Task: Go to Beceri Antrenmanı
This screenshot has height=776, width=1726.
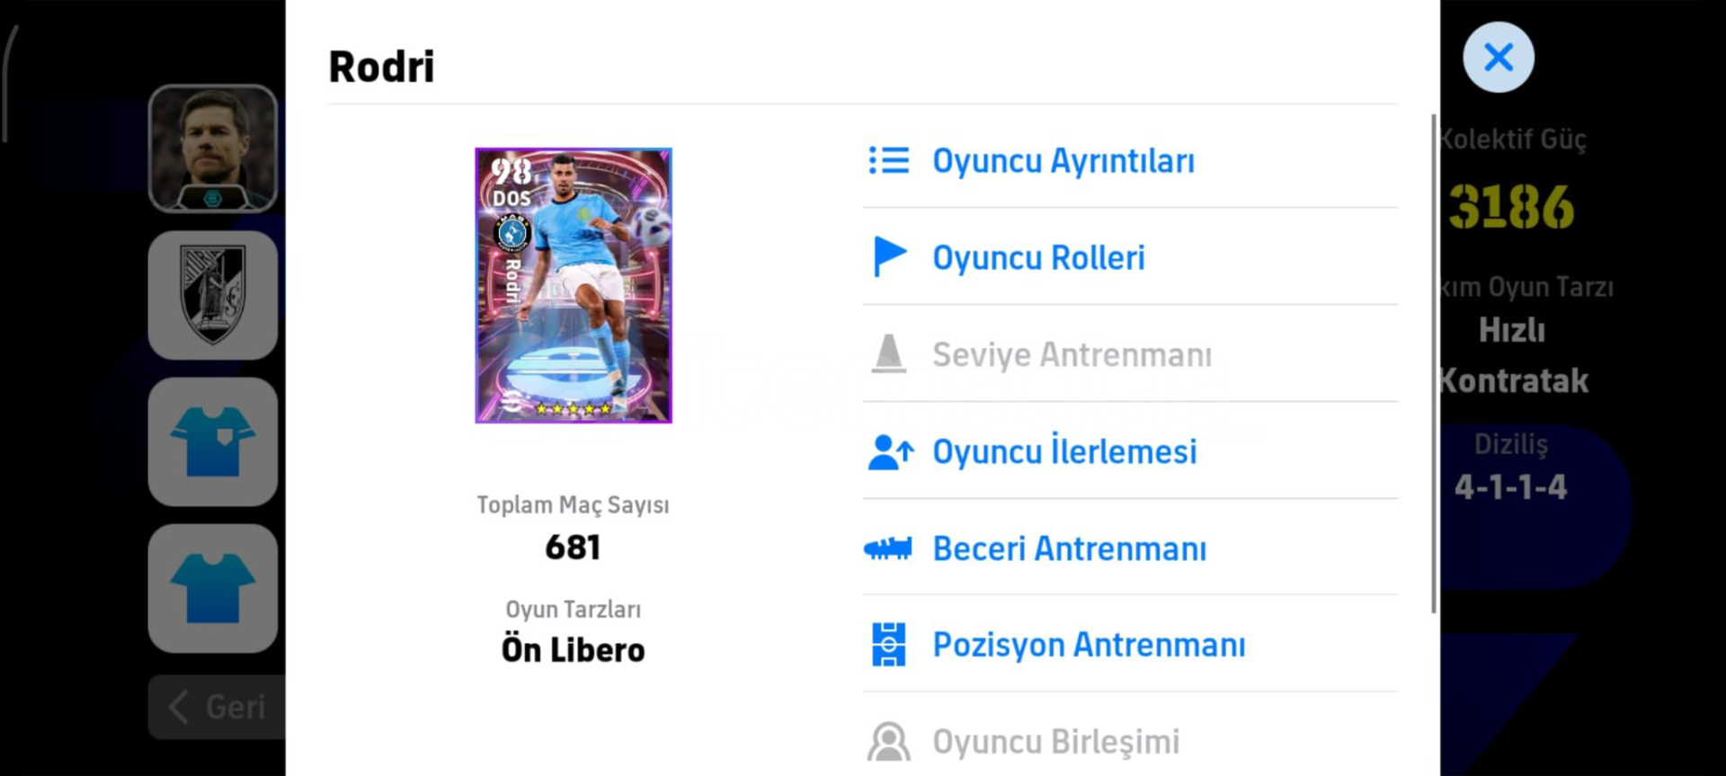Action: click(1069, 549)
